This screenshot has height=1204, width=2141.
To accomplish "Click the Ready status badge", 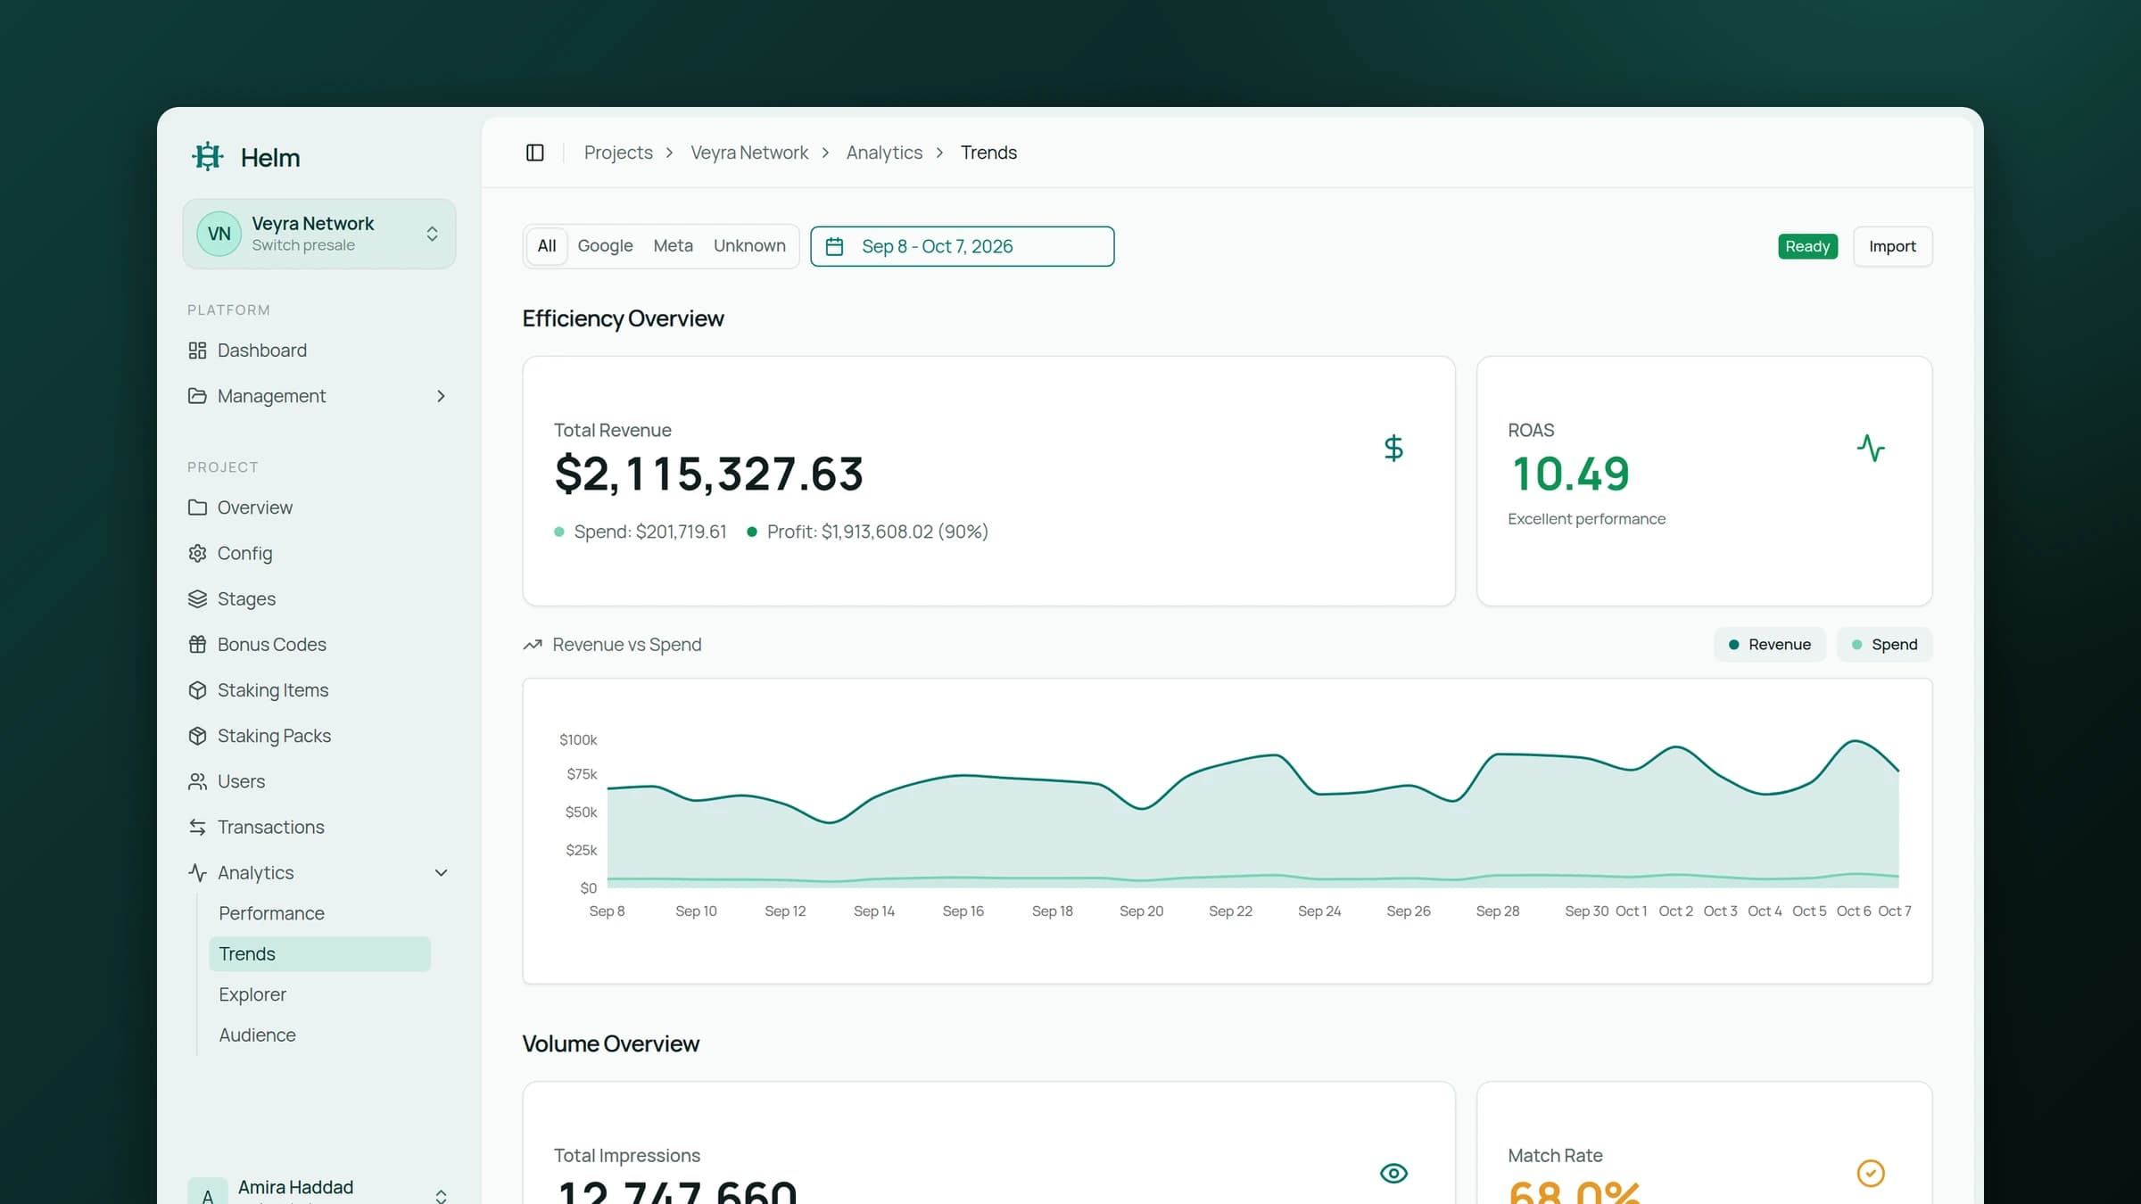I will point(1807,246).
